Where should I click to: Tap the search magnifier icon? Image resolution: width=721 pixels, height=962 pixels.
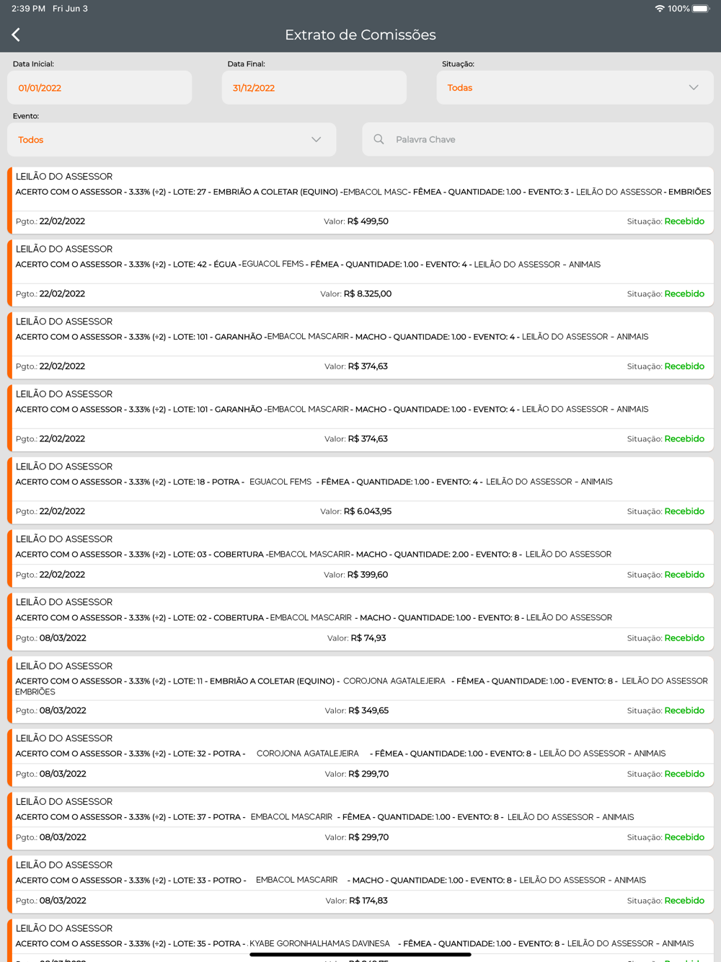[x=379, y=139]
